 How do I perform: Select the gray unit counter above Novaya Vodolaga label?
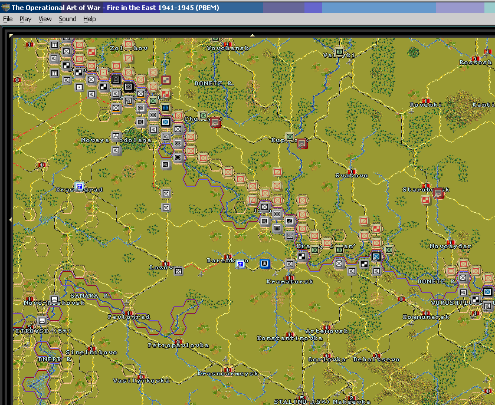click(116, 136)
